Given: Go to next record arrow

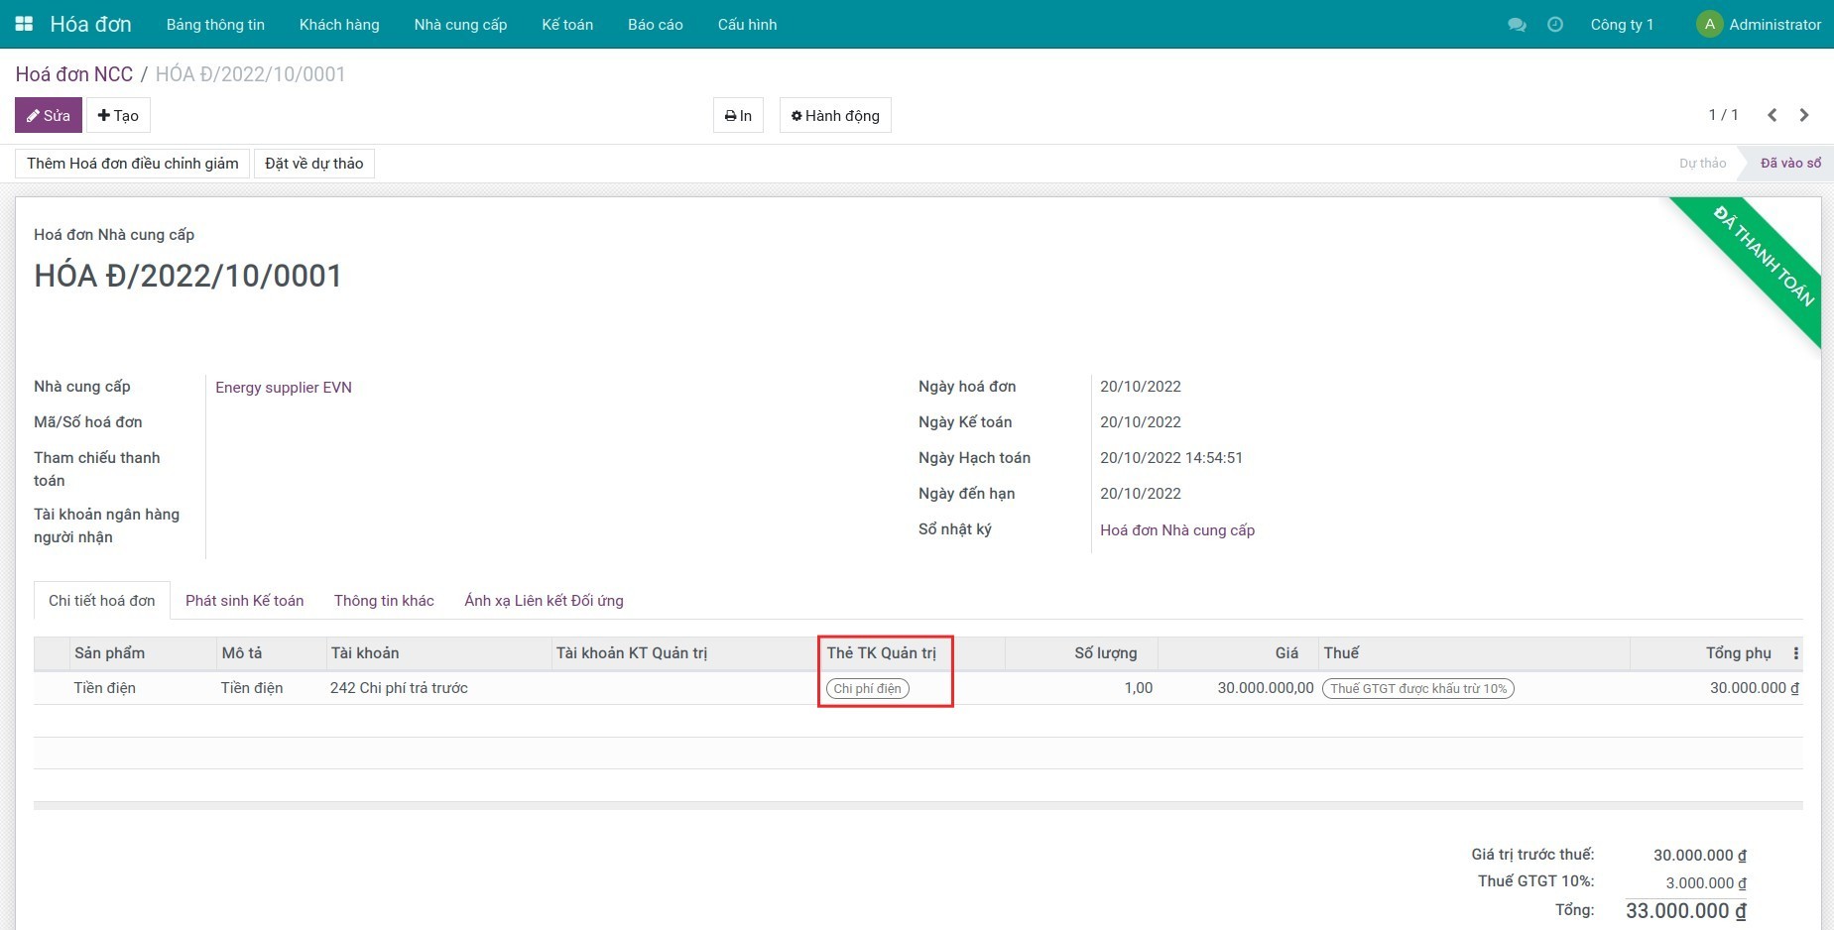Looking at the screenshot, I should pyautogui.click(x=1804, y=115).
